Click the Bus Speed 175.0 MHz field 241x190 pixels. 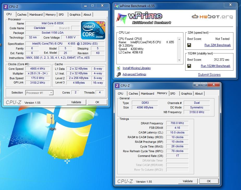coord(38,78)
